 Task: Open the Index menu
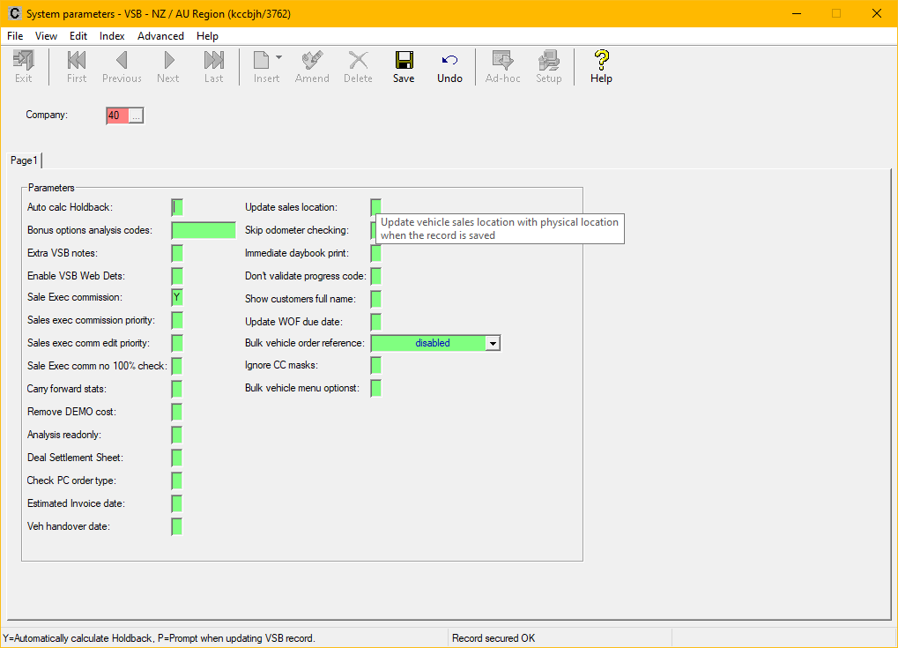112,36
